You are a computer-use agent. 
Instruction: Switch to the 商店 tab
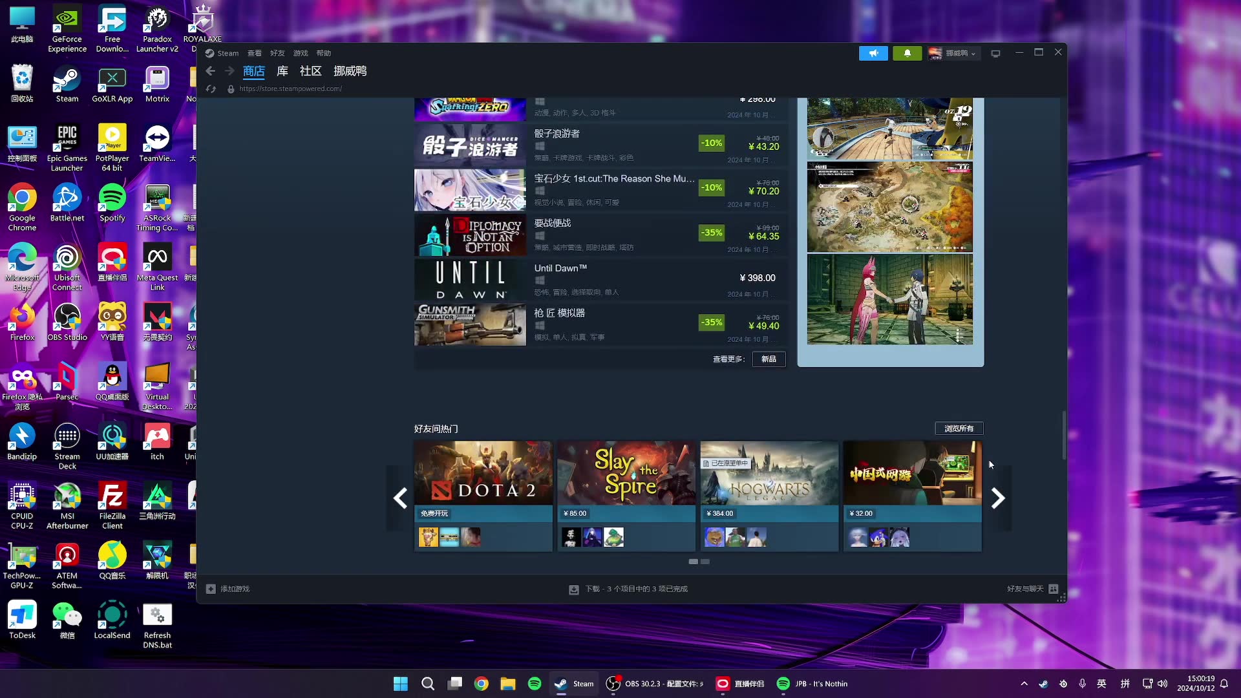tap(254, 71)
